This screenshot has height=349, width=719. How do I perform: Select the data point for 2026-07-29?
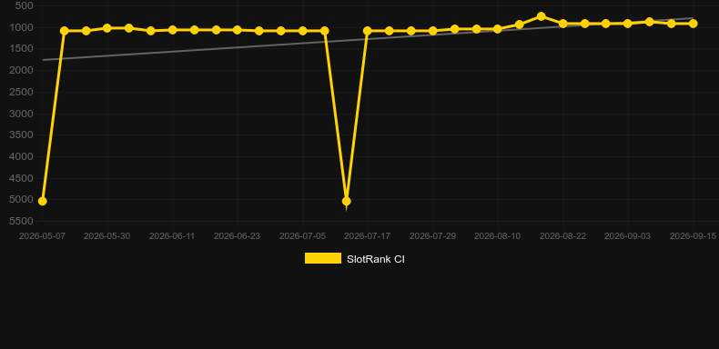(432, 31)
